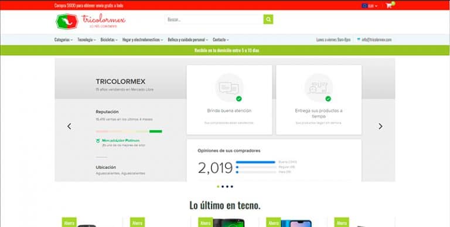Click the MercadoLíder Platinum medal icon
Image resolution: width=450 pixels, height=227 pixels.
(x=98, y=141)
